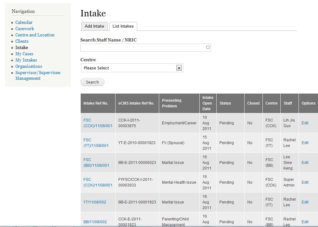Click the Closed column header
The image size is (318, 227).
point(253,103)
